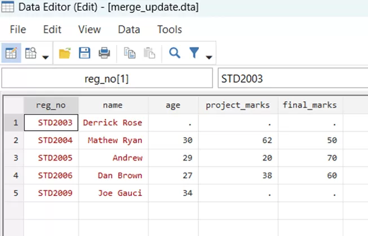Select the cell containing Dan Brown
The height and width of the screenshot is (236, 368).
pos(113,176)
